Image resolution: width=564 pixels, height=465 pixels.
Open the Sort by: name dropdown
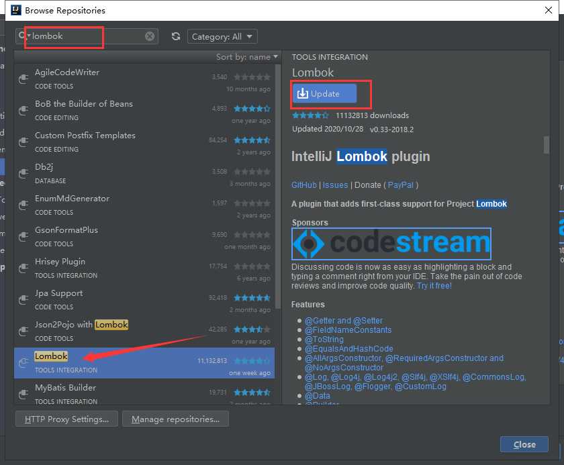(x=247, y=57)
